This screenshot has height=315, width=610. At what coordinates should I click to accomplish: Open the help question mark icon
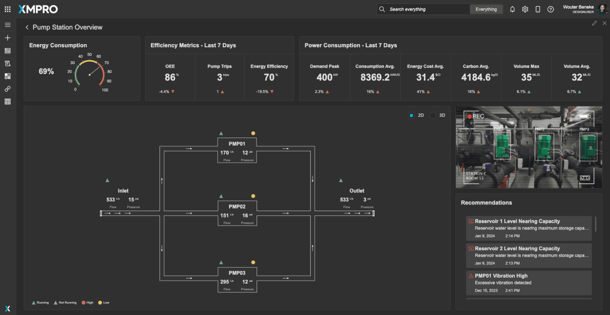point(550,9)
